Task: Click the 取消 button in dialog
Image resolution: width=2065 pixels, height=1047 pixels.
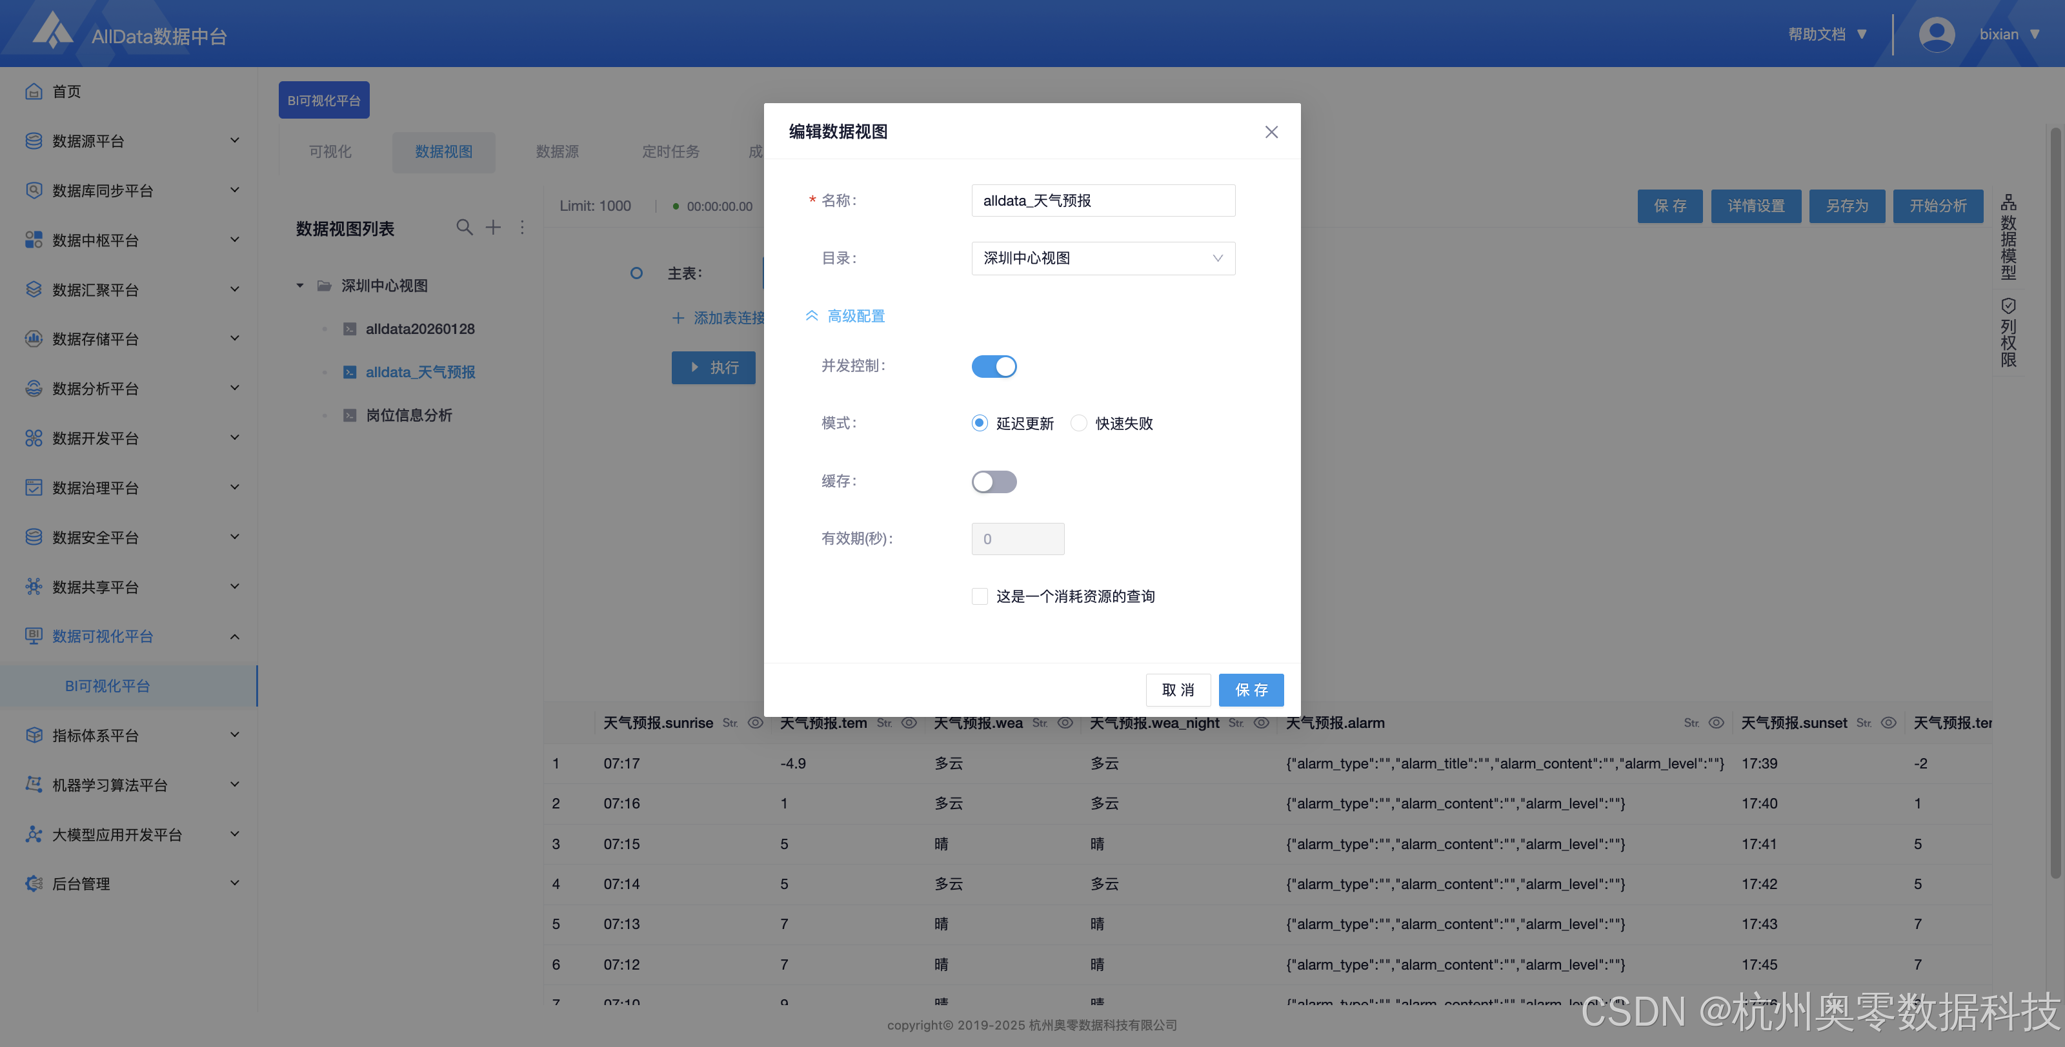Action: pos(1178,690)
